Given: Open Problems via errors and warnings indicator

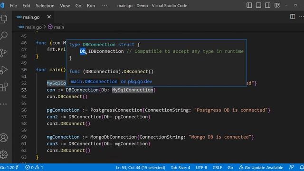Looking at the screenshot, I should click(x=34, y=167).
